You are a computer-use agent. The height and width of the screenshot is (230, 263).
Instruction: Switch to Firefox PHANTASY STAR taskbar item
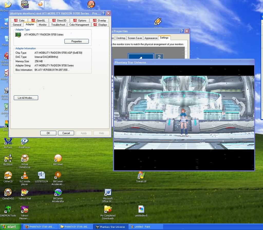click(x=40, y=227)
